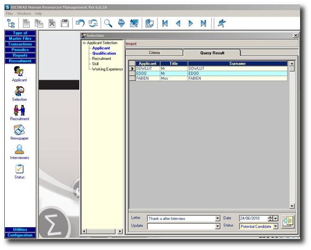The width and height of the screenshot is (311, 250).
Task: Click the Applicant icon in sidebar
Action: pyautogui.click(x=19, y=71)
